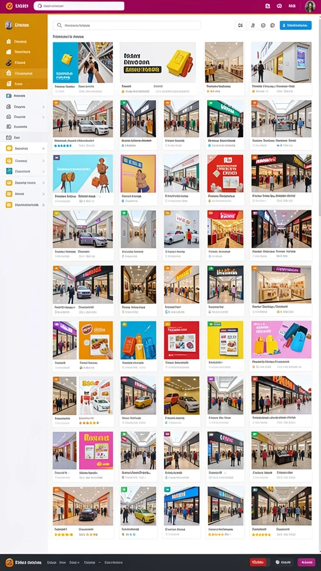The image size is (321, 571).
Task: Click the round orange logo in bottom bar
Action: (9, 562)
